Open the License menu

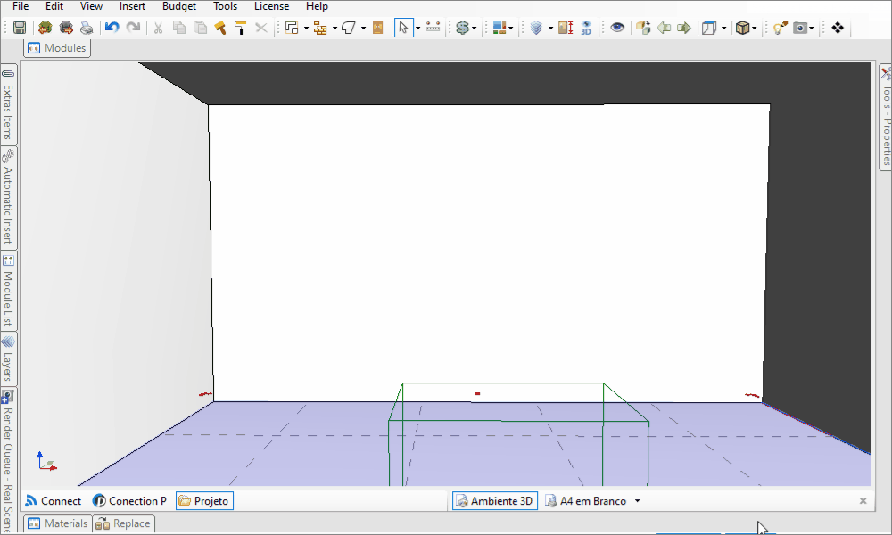(271, 6)
